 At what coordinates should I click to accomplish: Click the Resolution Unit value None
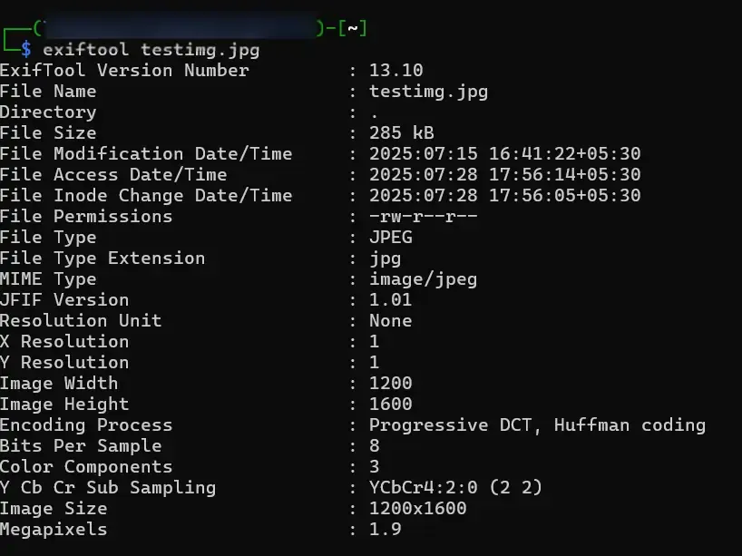click(x=390, y=320)
